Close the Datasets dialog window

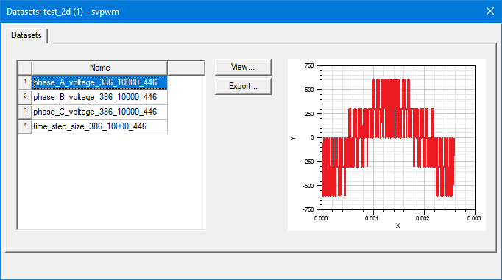489,11
